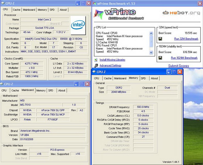203x165 pixels.
Task: Click the Core Speed 4275.7 MHz value
Action: 32,64
